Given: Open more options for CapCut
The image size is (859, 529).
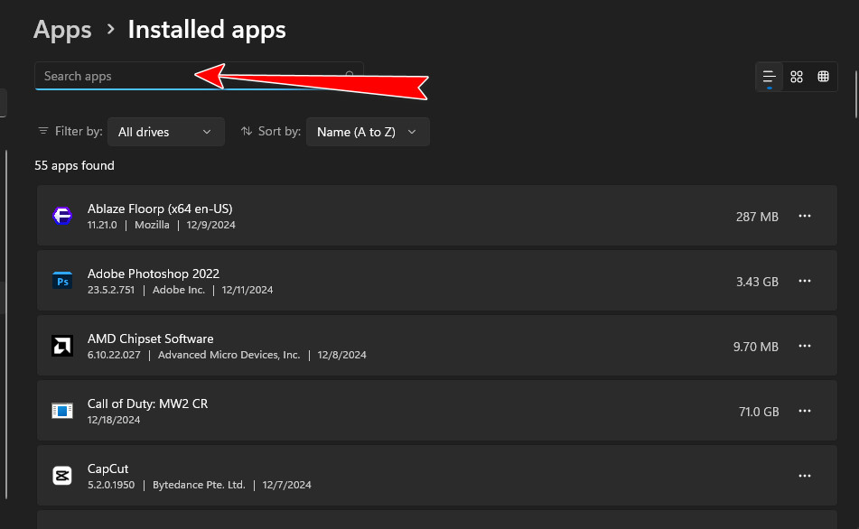Looking at the screenshot, I should click(x=805, y=476).
